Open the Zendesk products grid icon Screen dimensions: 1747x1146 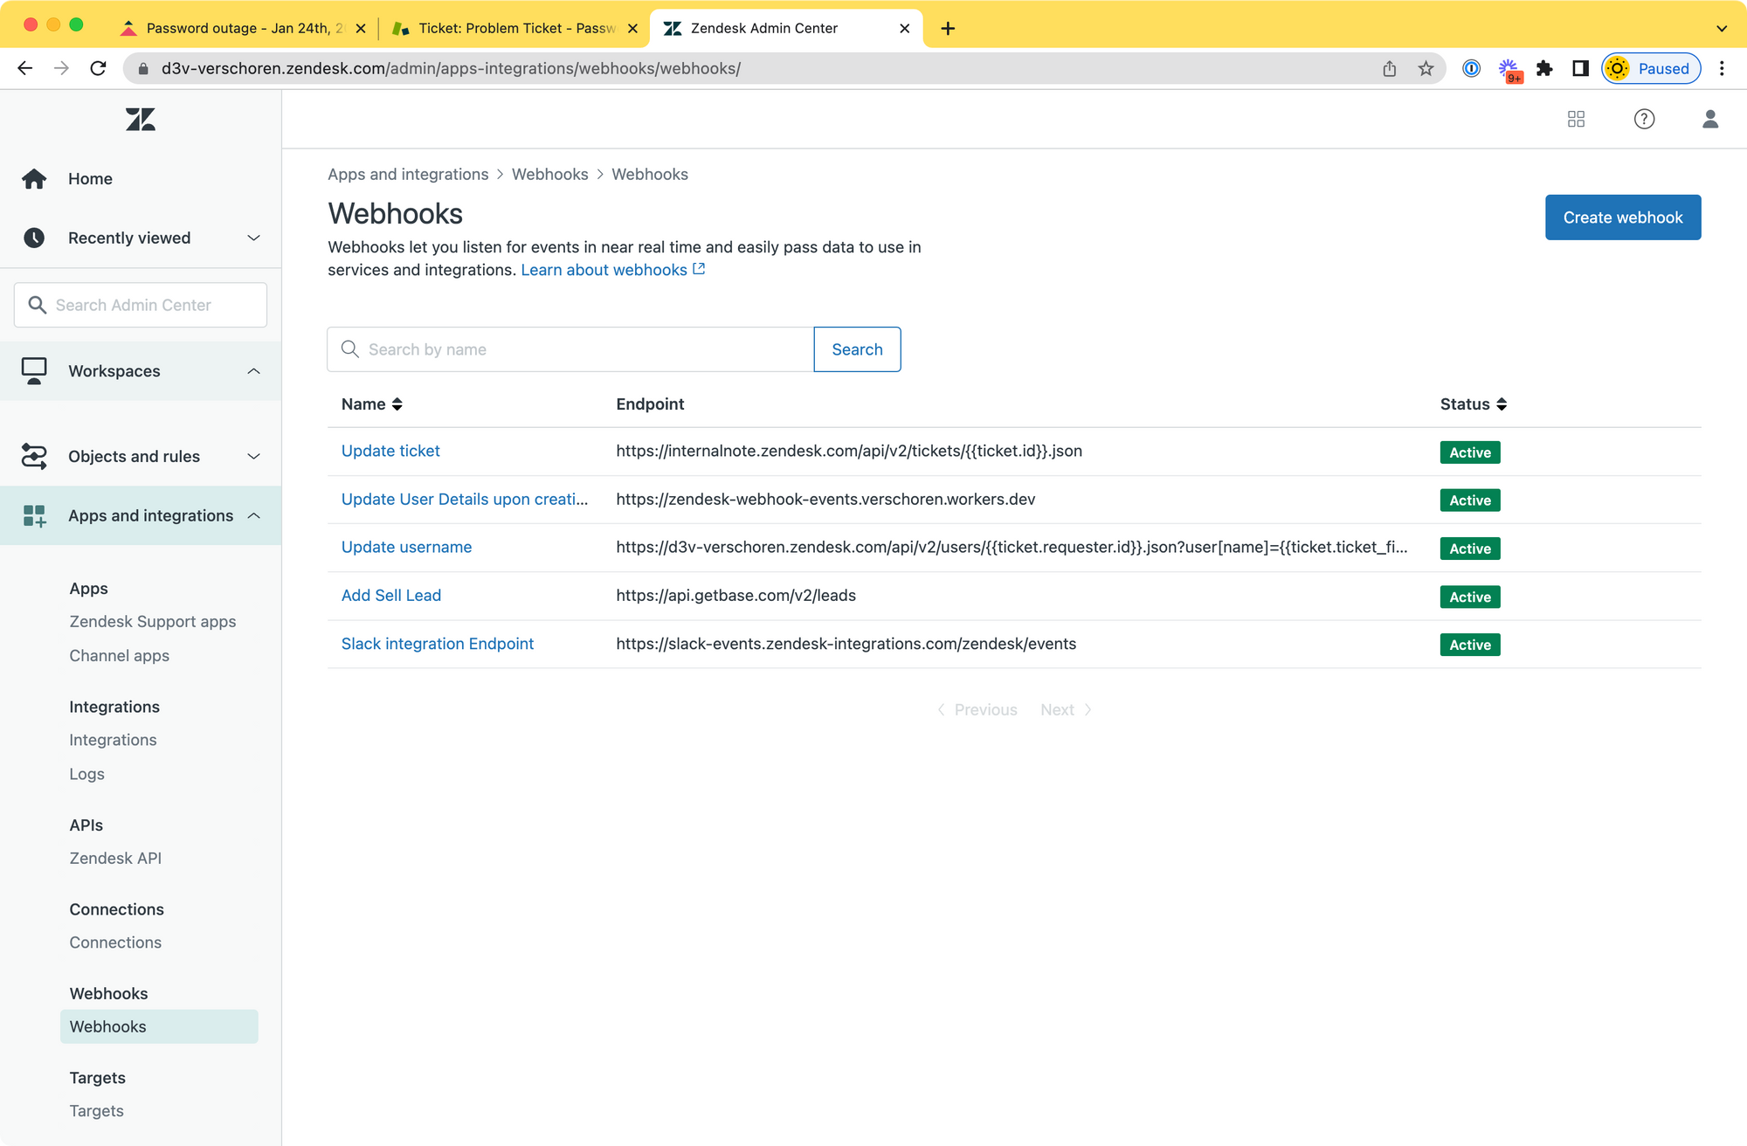point(1576,119)
